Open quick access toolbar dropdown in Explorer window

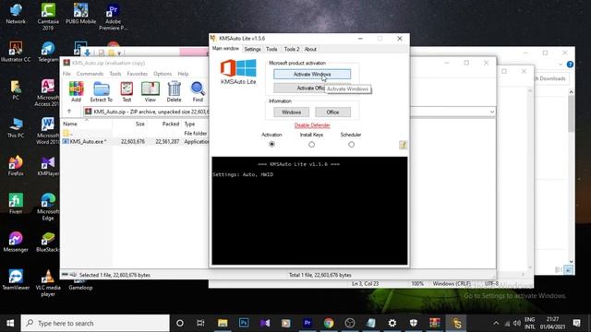click(119, 53)
